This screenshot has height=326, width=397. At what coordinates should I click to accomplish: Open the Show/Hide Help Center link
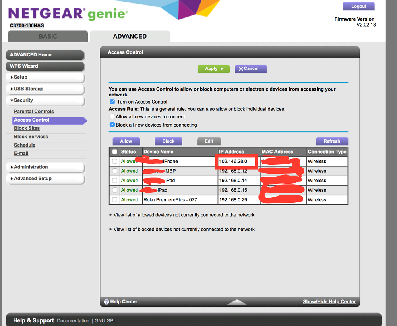329,302
